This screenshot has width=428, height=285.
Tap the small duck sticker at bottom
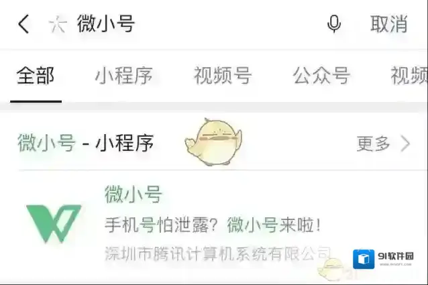click(331, 269)
